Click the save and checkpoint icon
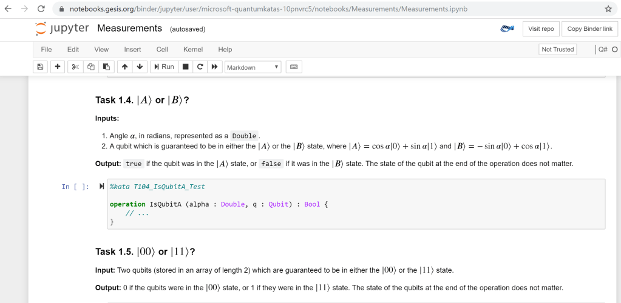621x303 pixels. tap(41, 67)
